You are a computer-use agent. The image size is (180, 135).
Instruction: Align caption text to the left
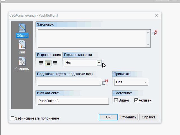point(41,63)
